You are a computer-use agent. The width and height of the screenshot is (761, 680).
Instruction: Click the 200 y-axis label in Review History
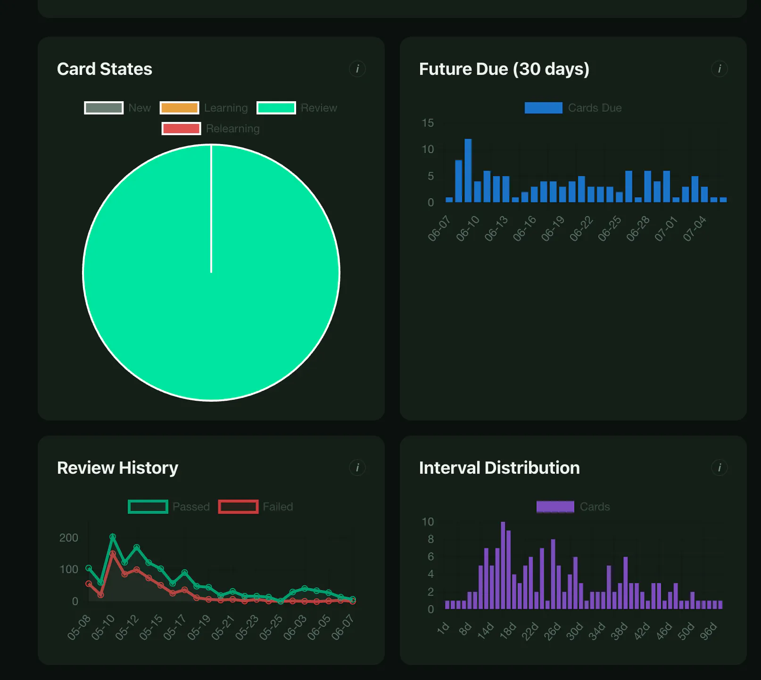pos(69,538)
